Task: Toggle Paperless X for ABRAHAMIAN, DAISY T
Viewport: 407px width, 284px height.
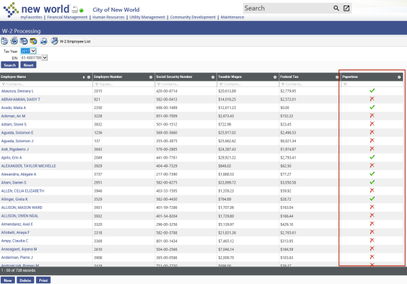Action: click(x=372, y=99)
